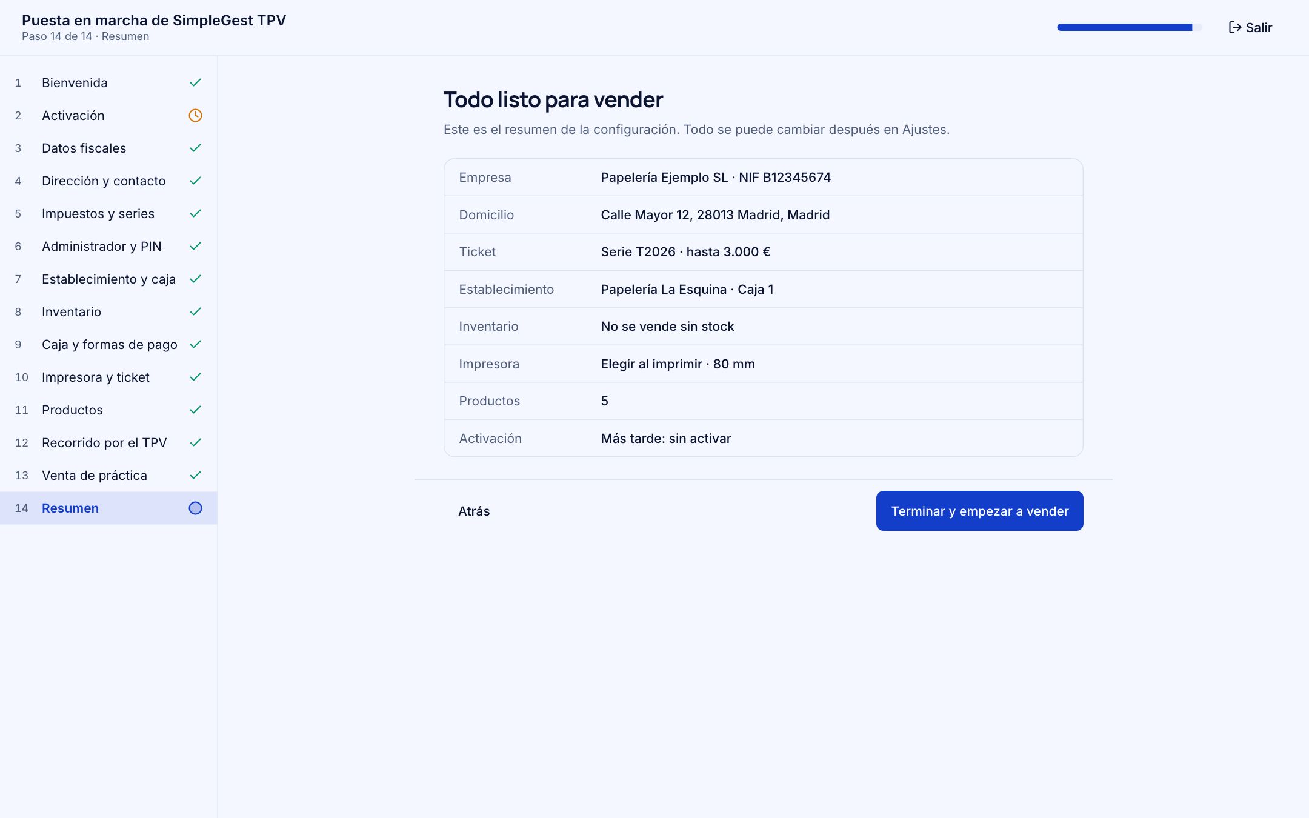Click the green checkmark beside Bienvenida
This screenshot has height=818, width=1309.
(195, 83)
